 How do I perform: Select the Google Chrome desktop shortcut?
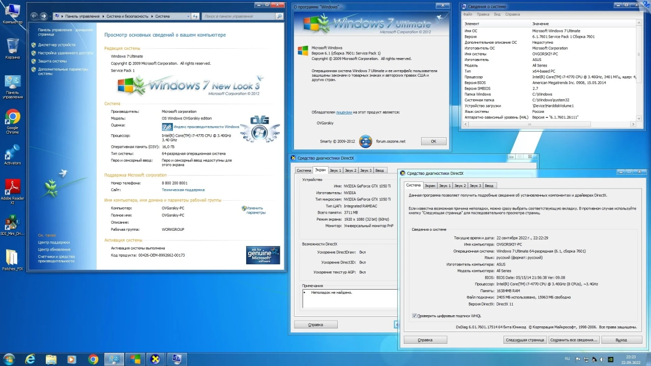(12, 122)
